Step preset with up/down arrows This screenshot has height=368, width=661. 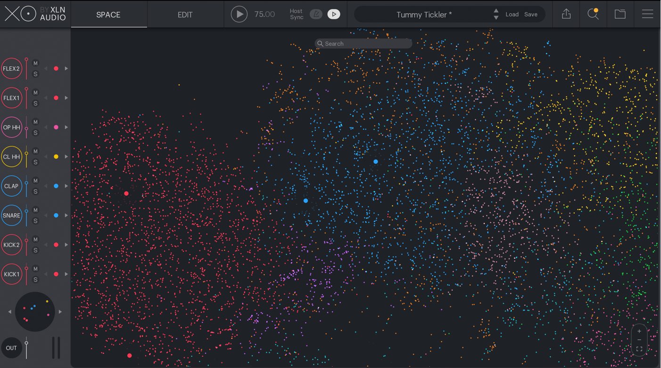tap(496, 14)
